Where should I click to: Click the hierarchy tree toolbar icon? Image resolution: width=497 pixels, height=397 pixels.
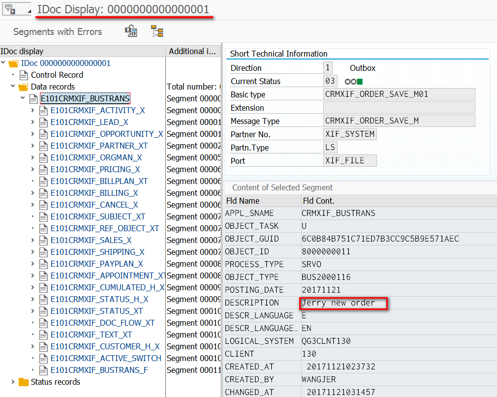157,31
